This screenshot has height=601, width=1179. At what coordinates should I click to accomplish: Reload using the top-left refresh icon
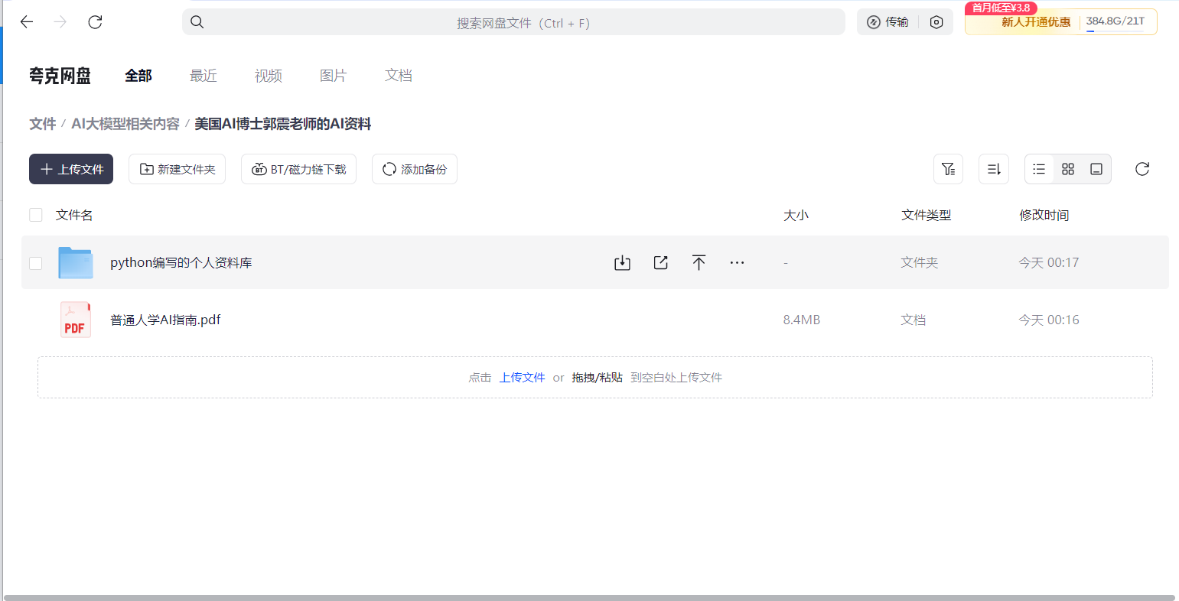pyautogui.click(x=95, y=22)
